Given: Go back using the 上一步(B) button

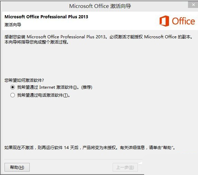Looking at the screenshot, I should (x=125, y=167).
